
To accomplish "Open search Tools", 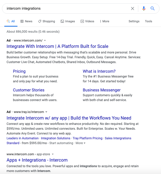I will click(148, 21).
